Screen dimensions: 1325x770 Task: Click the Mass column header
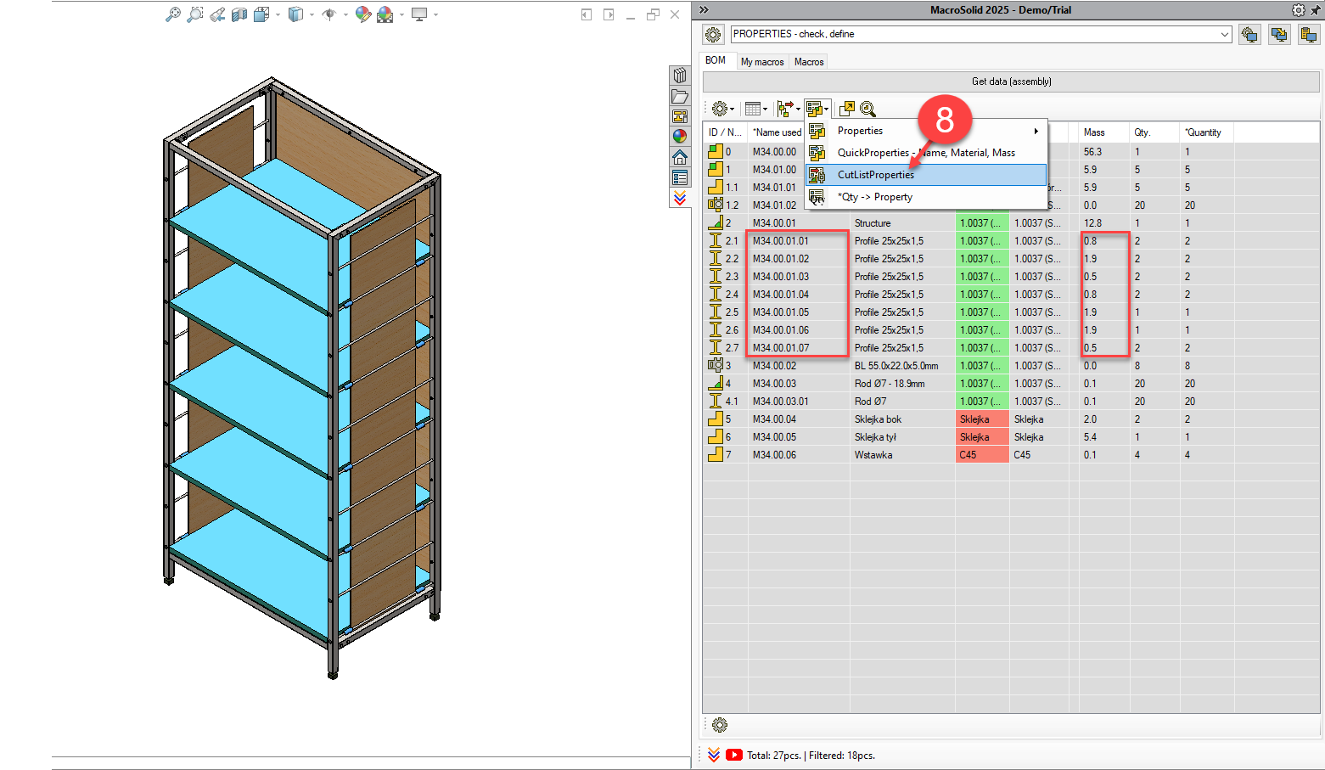click(x=1103, y=132)
